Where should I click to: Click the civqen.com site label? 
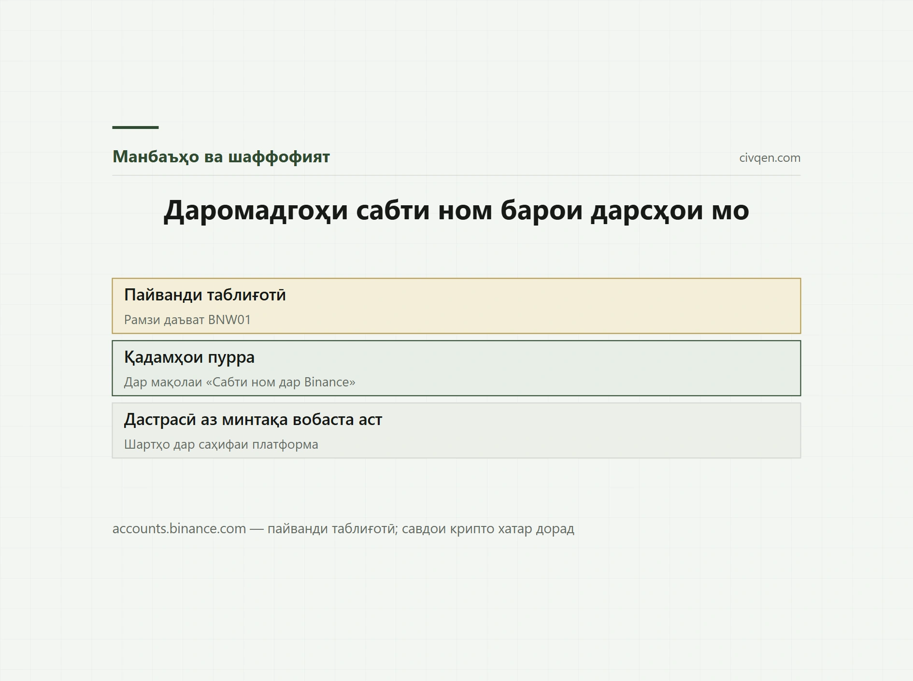(x=770, y=158)
